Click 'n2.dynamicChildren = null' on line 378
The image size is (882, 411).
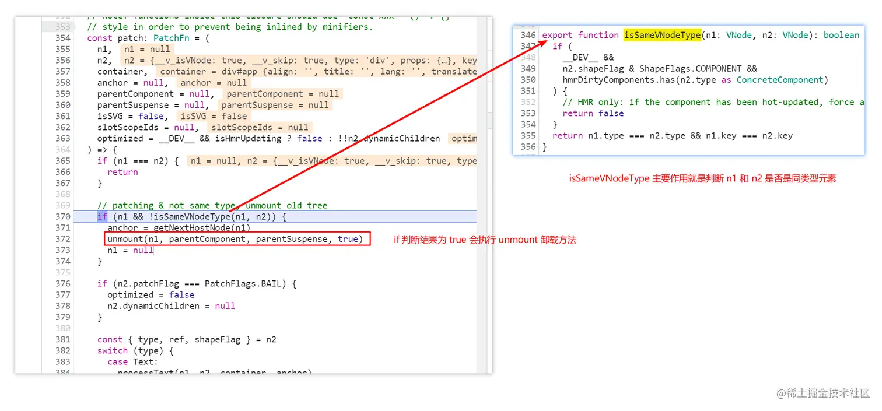coord(171,306)
